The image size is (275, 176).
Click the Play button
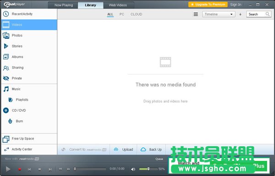coord(8,169)
